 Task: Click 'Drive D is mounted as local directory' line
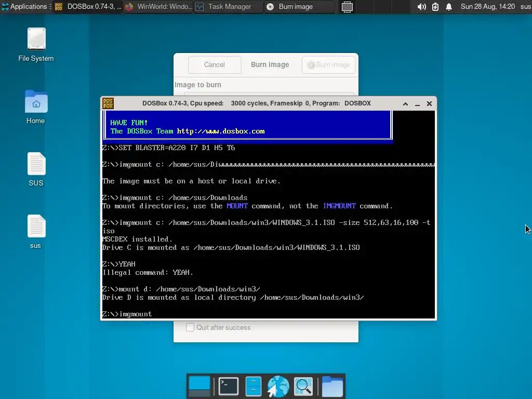pyautogui.click(x=233, y=298)
